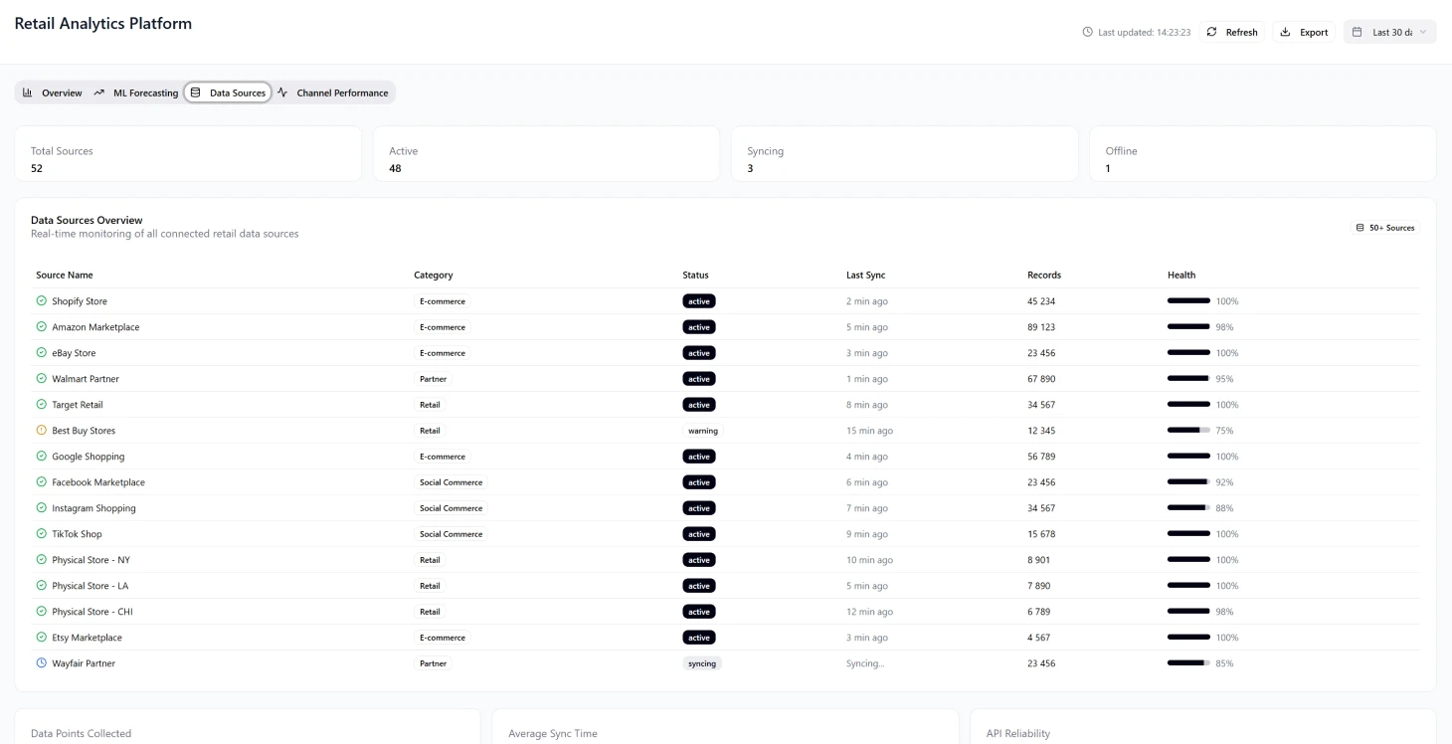Click the ML Forecasting trend-line icon
The height and width of the screenshot is (744, 1452).
click(98, 93)
